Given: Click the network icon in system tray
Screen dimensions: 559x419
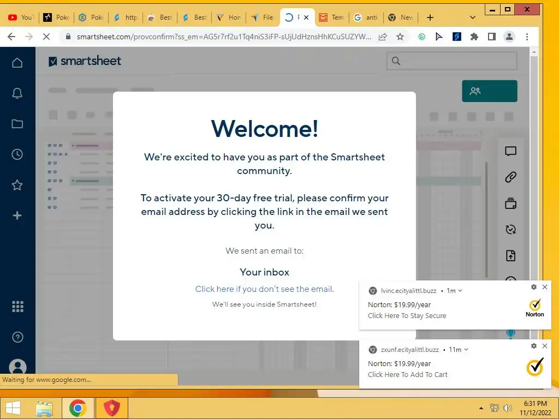Looking at the screenshot, I should tap(494, 408).
